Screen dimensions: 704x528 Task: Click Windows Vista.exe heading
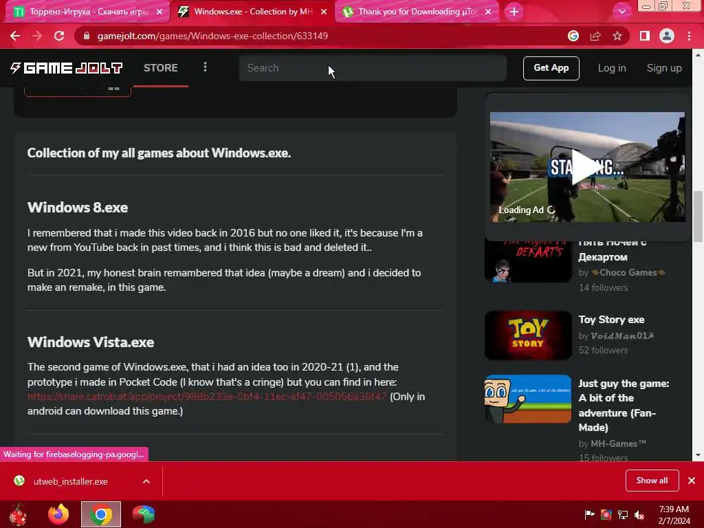91,342
